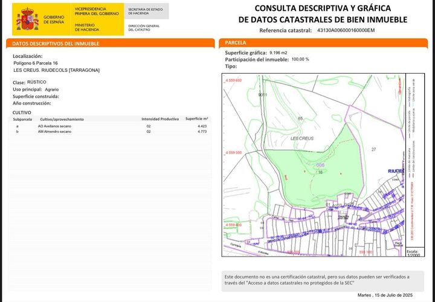Select date 'Martes, 15 de Julio de 2025'

[385, 295]
